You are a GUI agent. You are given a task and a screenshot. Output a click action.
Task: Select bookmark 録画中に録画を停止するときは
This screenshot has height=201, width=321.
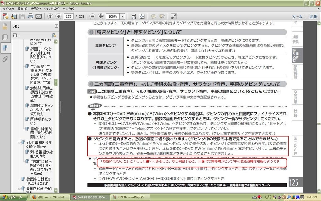click(x=39, y=181)
